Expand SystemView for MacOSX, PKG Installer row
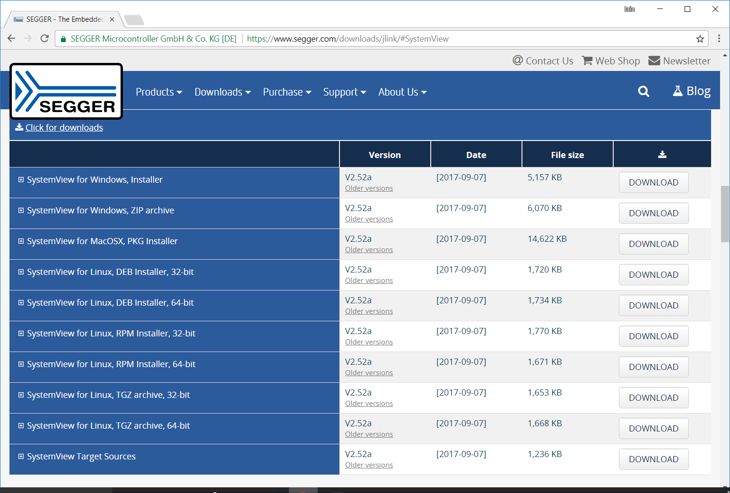730x493 pixels. pyautogui.click(x=21, y=241)
